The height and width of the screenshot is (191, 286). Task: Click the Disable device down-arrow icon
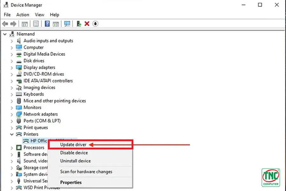(x=95, y=24)
